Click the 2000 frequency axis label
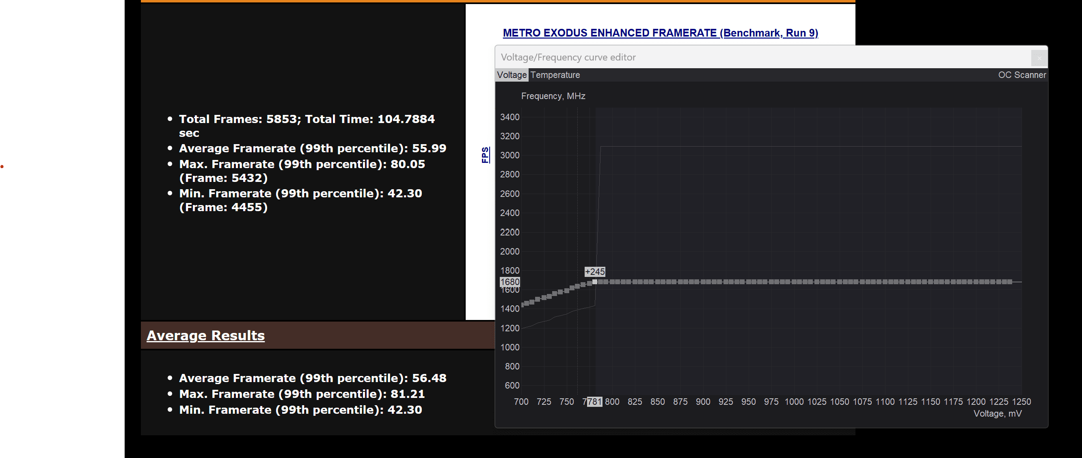Screen dimensions: 1082x458 coord(510,251)
